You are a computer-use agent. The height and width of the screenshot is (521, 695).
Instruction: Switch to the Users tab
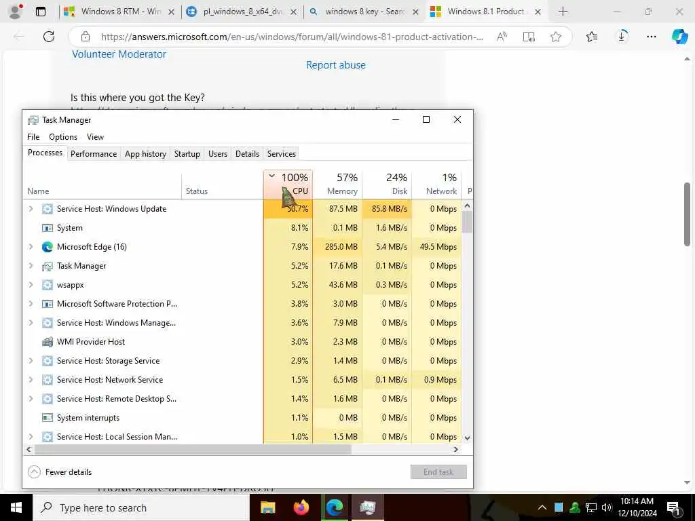tap(218, 154)
